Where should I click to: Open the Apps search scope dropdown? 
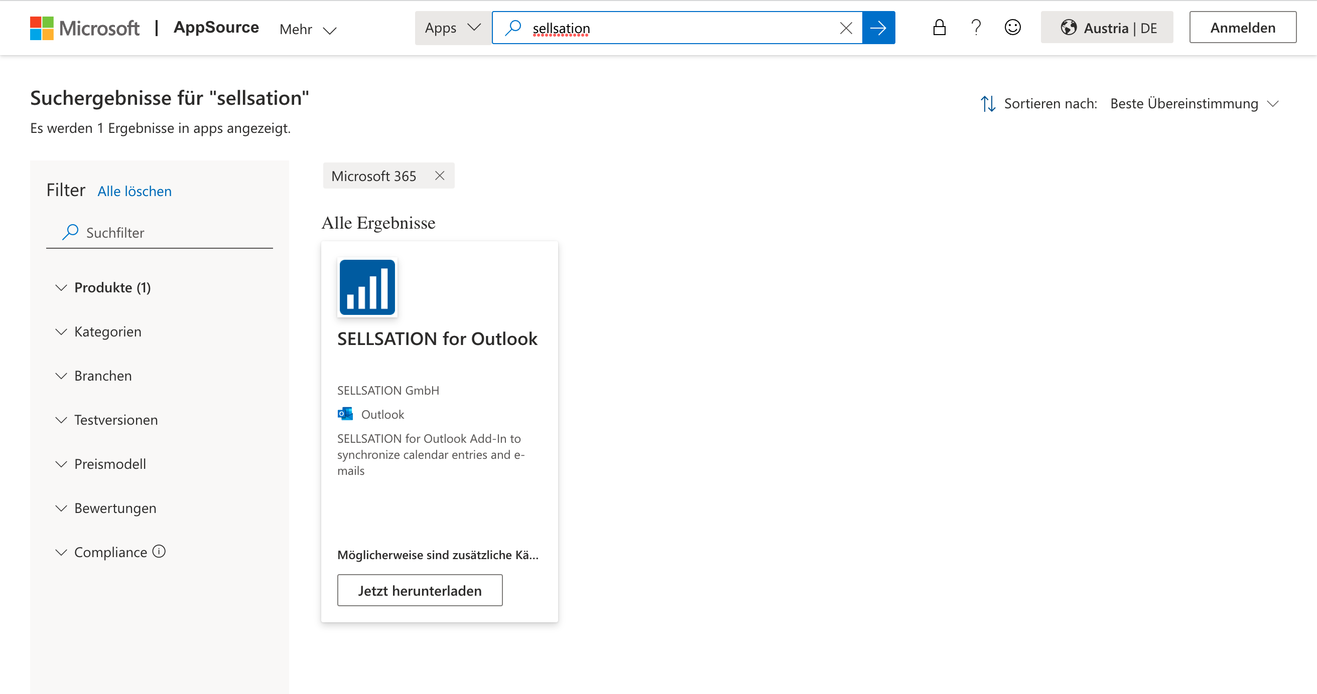(453, 28)
